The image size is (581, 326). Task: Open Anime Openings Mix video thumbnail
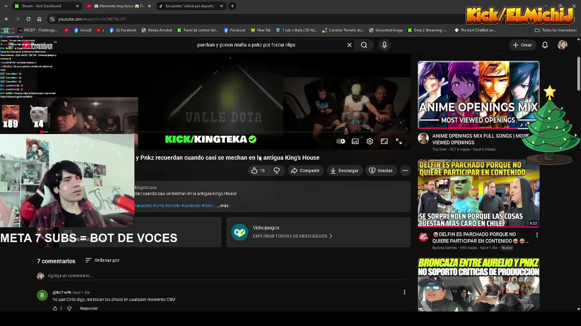coord(478,95)
